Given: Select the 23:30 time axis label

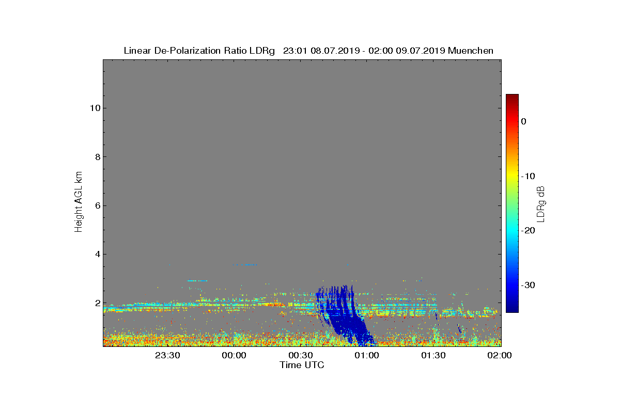Looking at the screenshot, I should pos(167,355).
